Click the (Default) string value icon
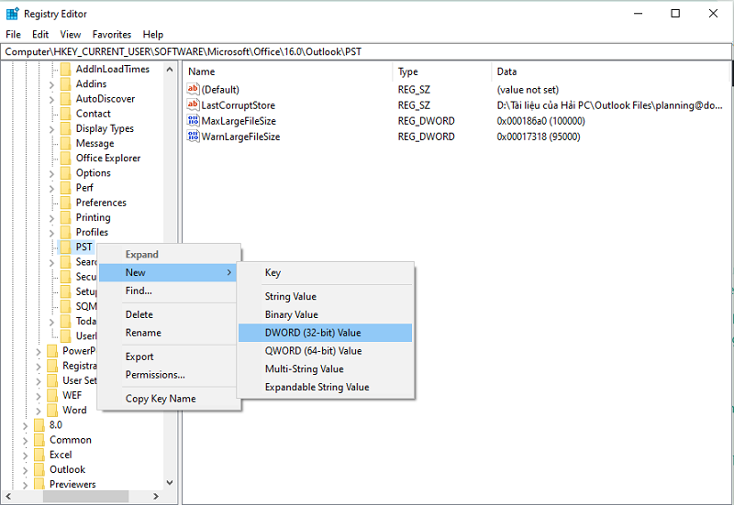 pos(193,90)
